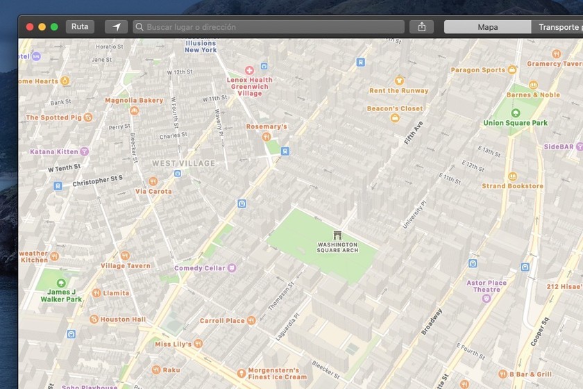The height and width of the screenshot is (389, 583).
Task: Select the Katana Kitten bar pin
Action: [84, 151]
